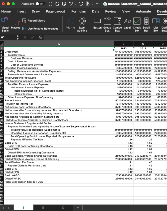Insert a Check Box control

point(137,25)
